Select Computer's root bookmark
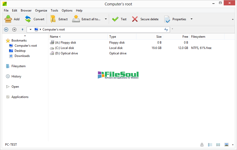 pyautogui.click(x=26, y=46)
